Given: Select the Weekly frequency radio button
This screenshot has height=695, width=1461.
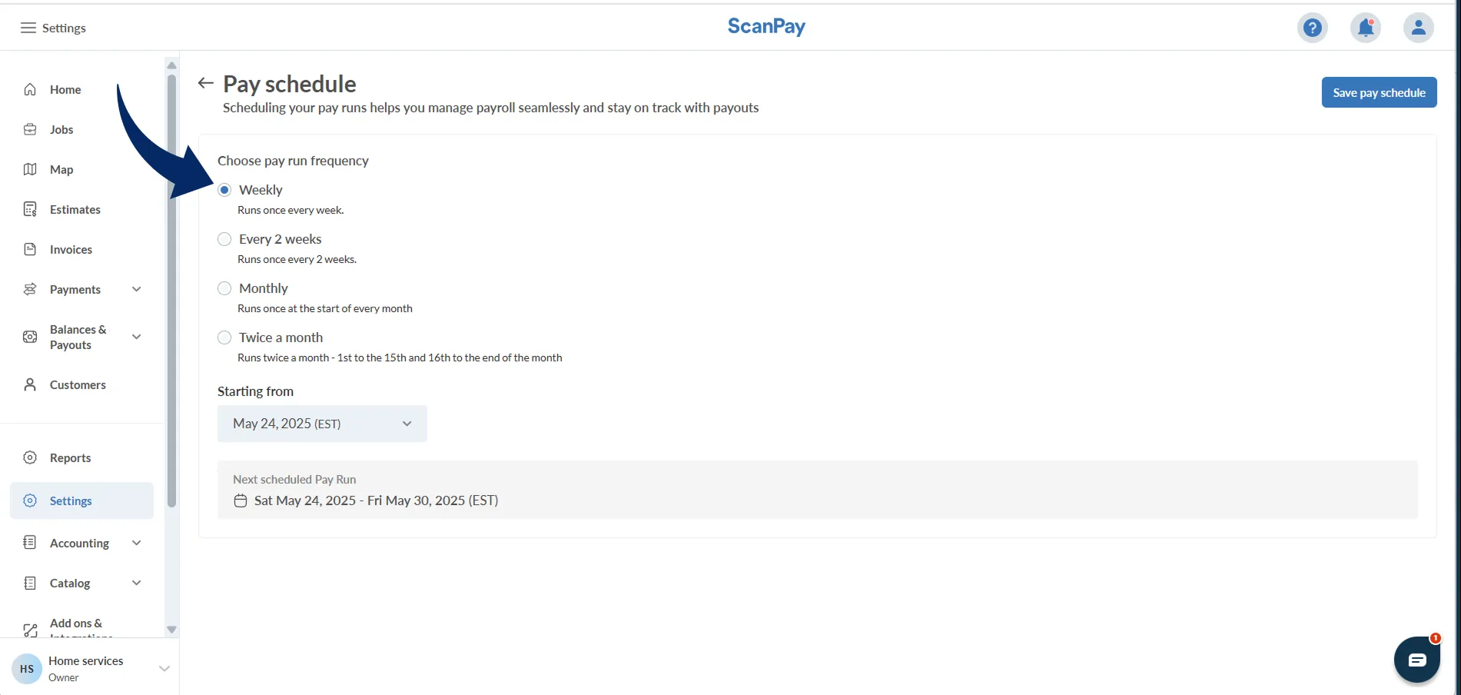Looking at the screenshot, I should 224,190.
